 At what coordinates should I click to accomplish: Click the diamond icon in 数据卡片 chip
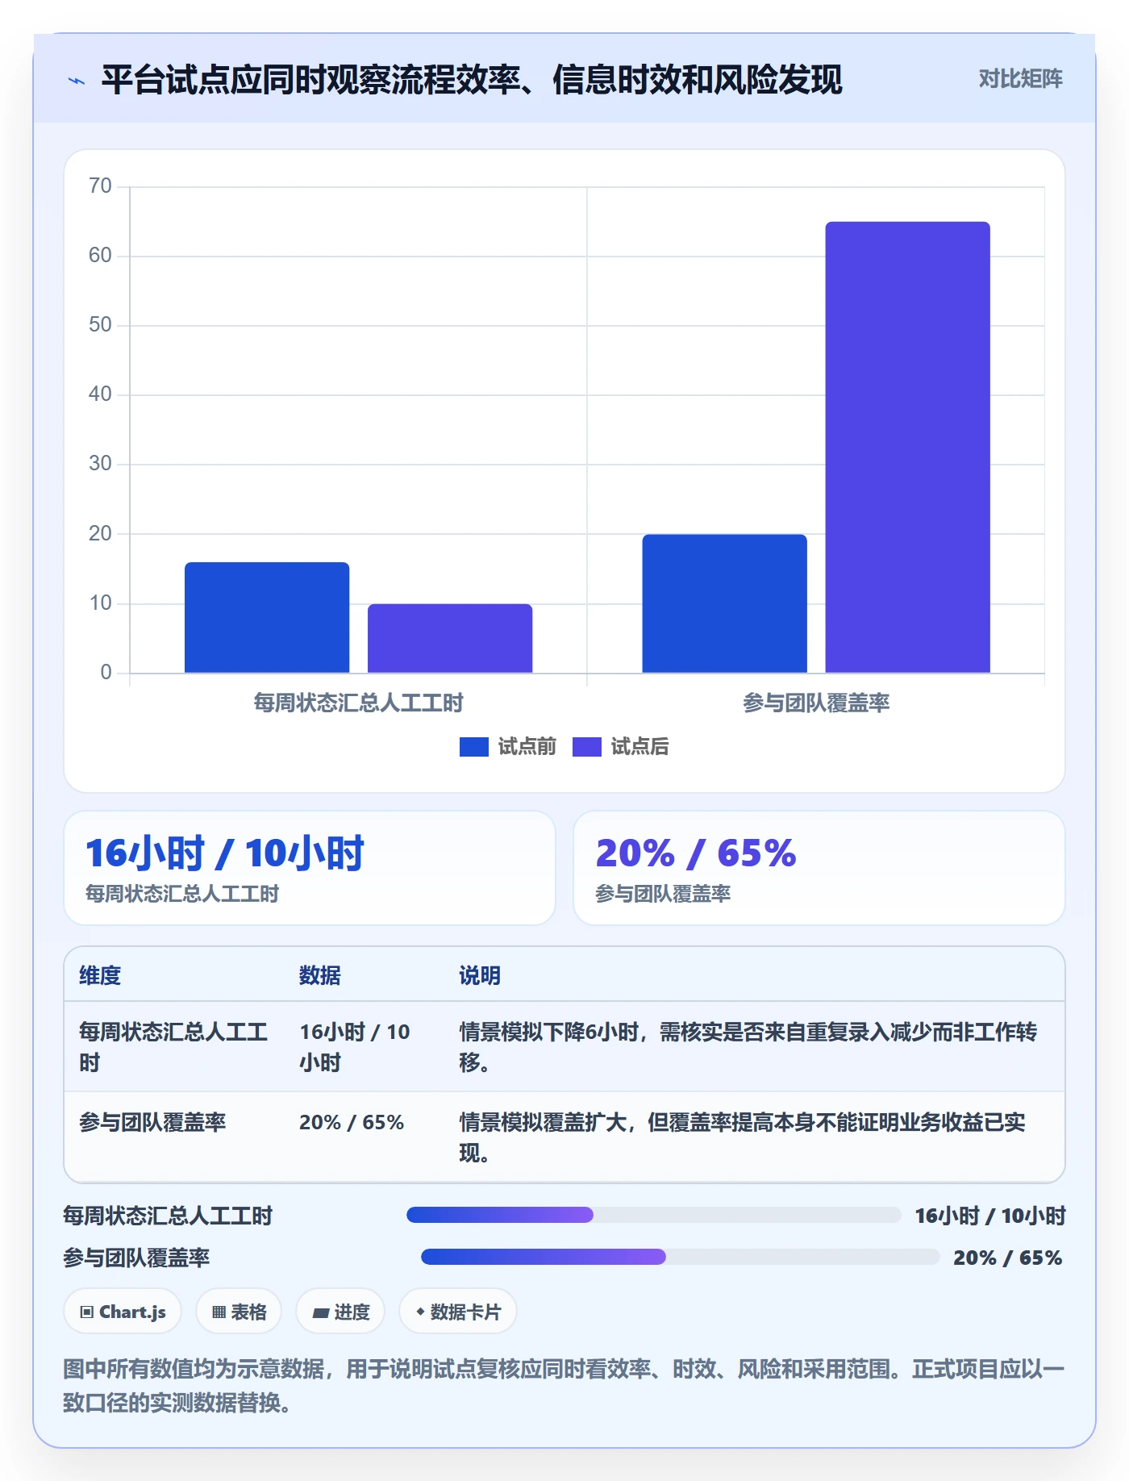420,1312
